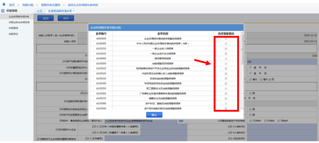Click the 返回 button
This screenshot has height=143, width=319.
pyautogui.click(x=45, y=18)
